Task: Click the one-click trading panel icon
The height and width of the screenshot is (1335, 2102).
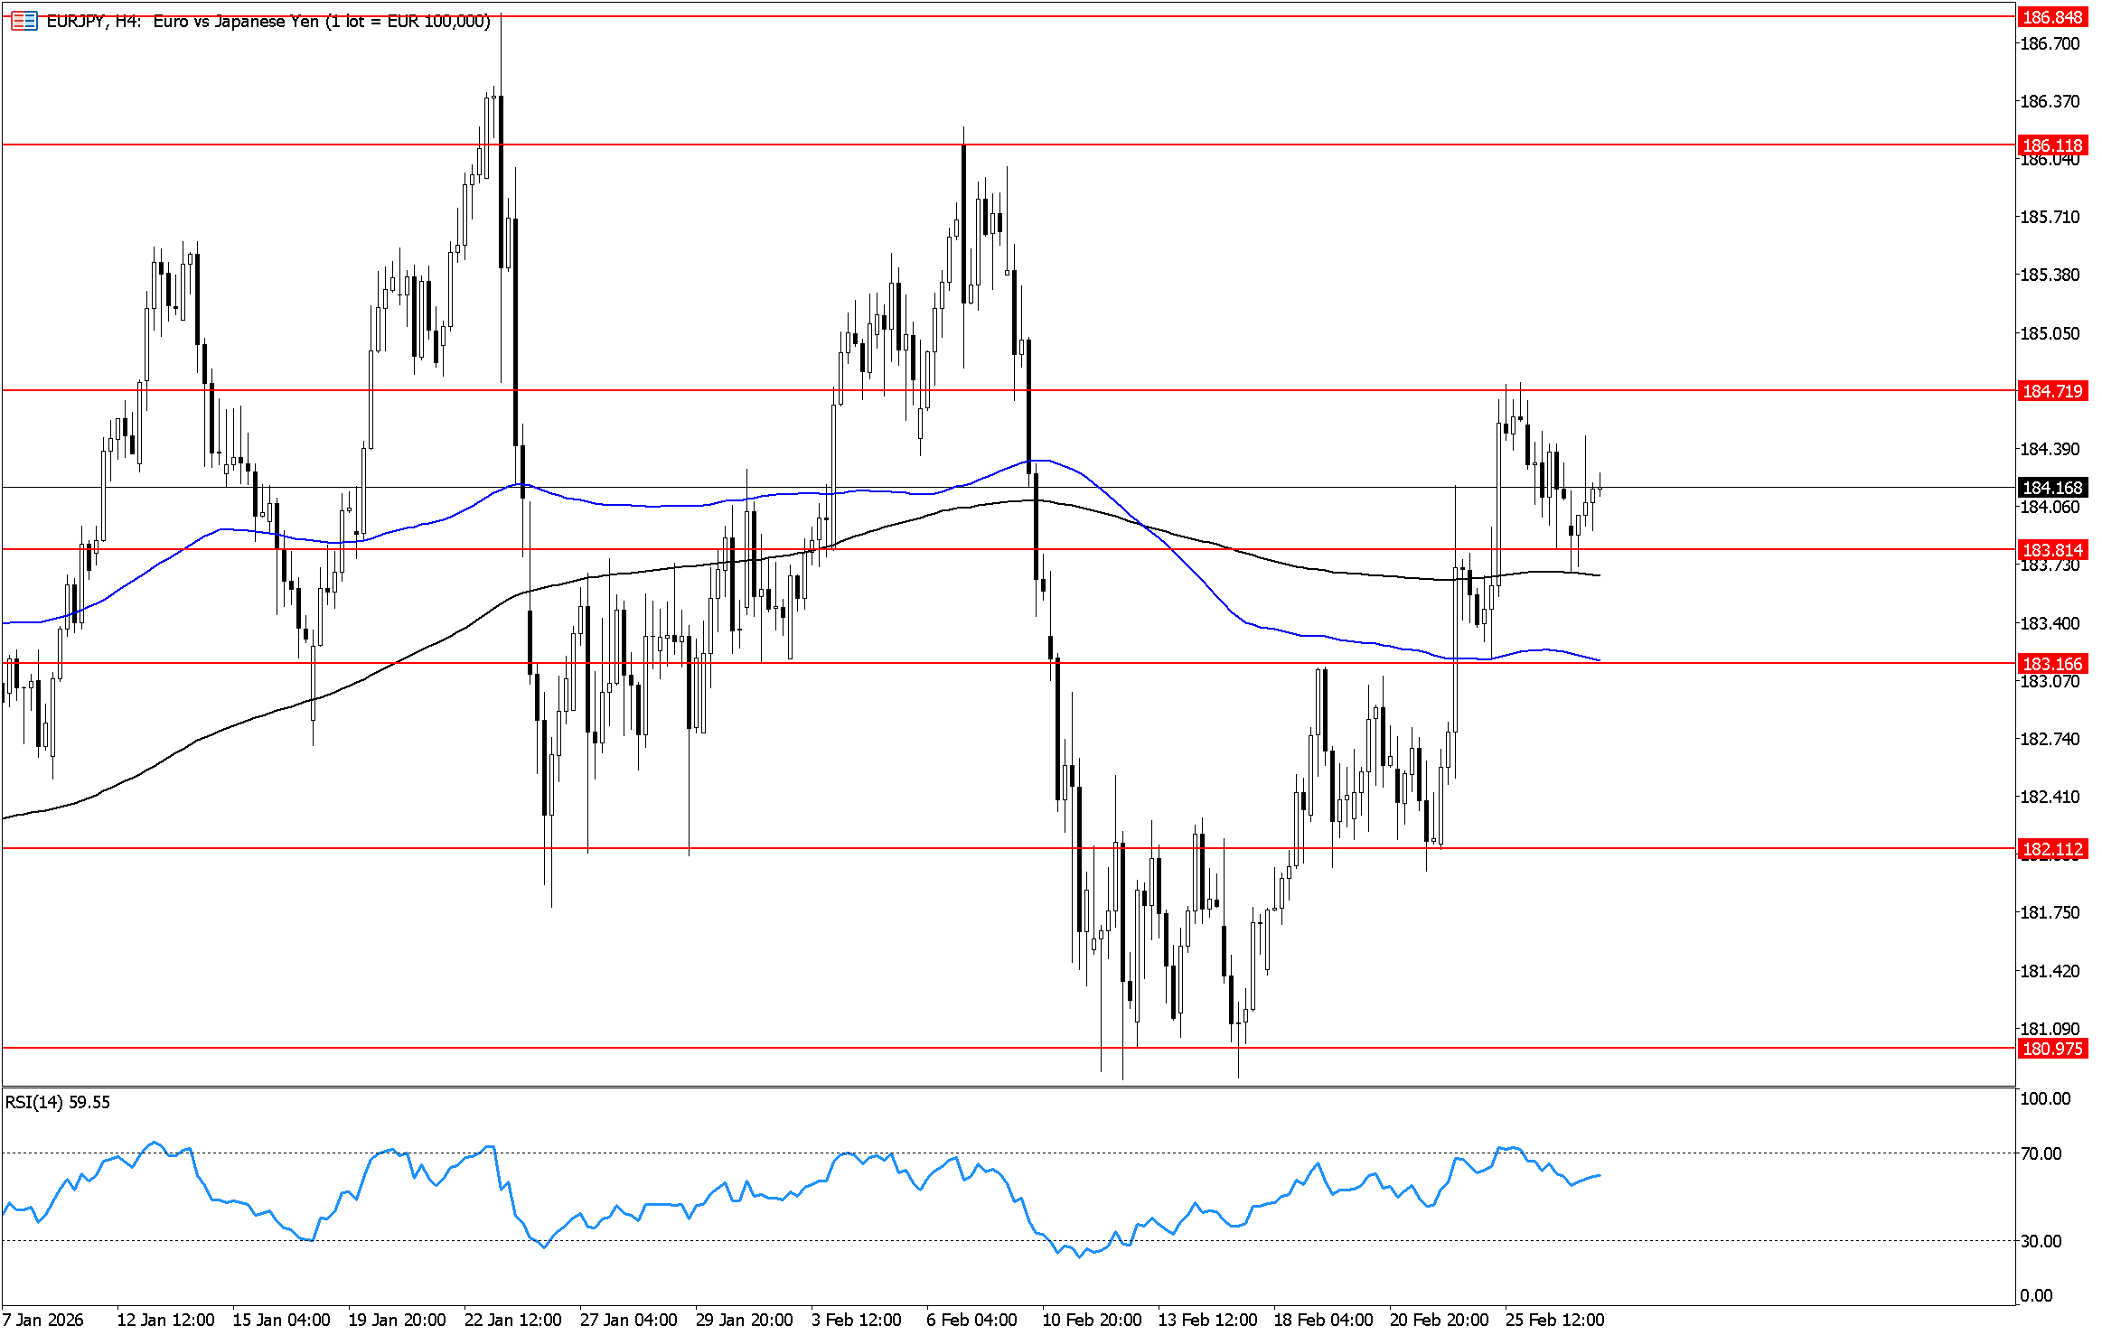Action: (x=23, y=21)
